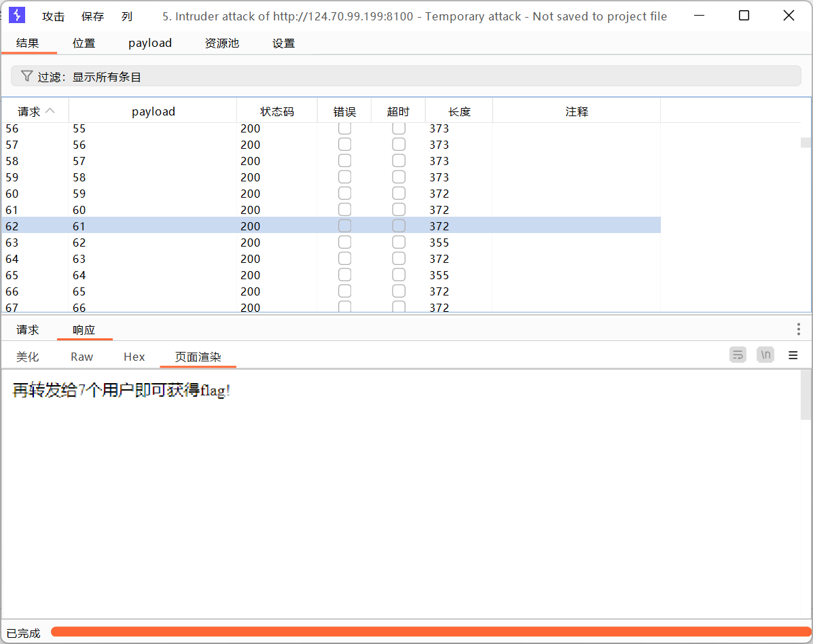Open the three-dot options menu beside response tab
The width and height of the screenshot is (813, 644).
[798, 329]
